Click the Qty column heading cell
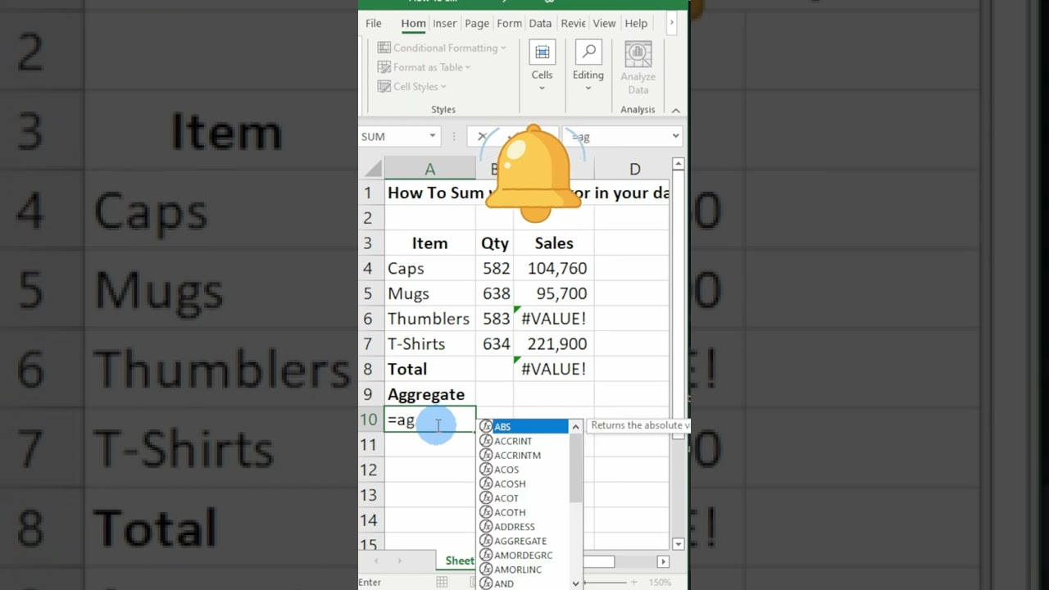This screenshot has width=1049, height=590. [x=495, y=243]
